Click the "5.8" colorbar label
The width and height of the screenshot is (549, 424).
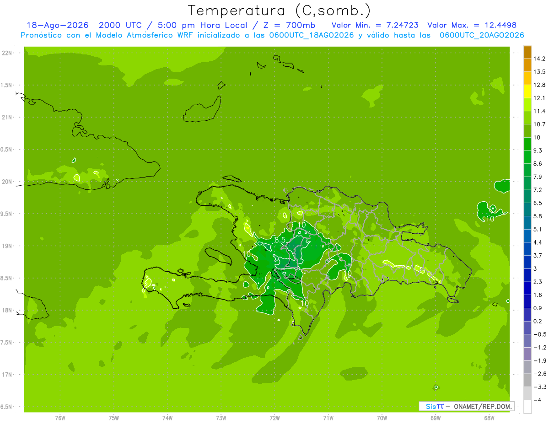click(538, 216)
